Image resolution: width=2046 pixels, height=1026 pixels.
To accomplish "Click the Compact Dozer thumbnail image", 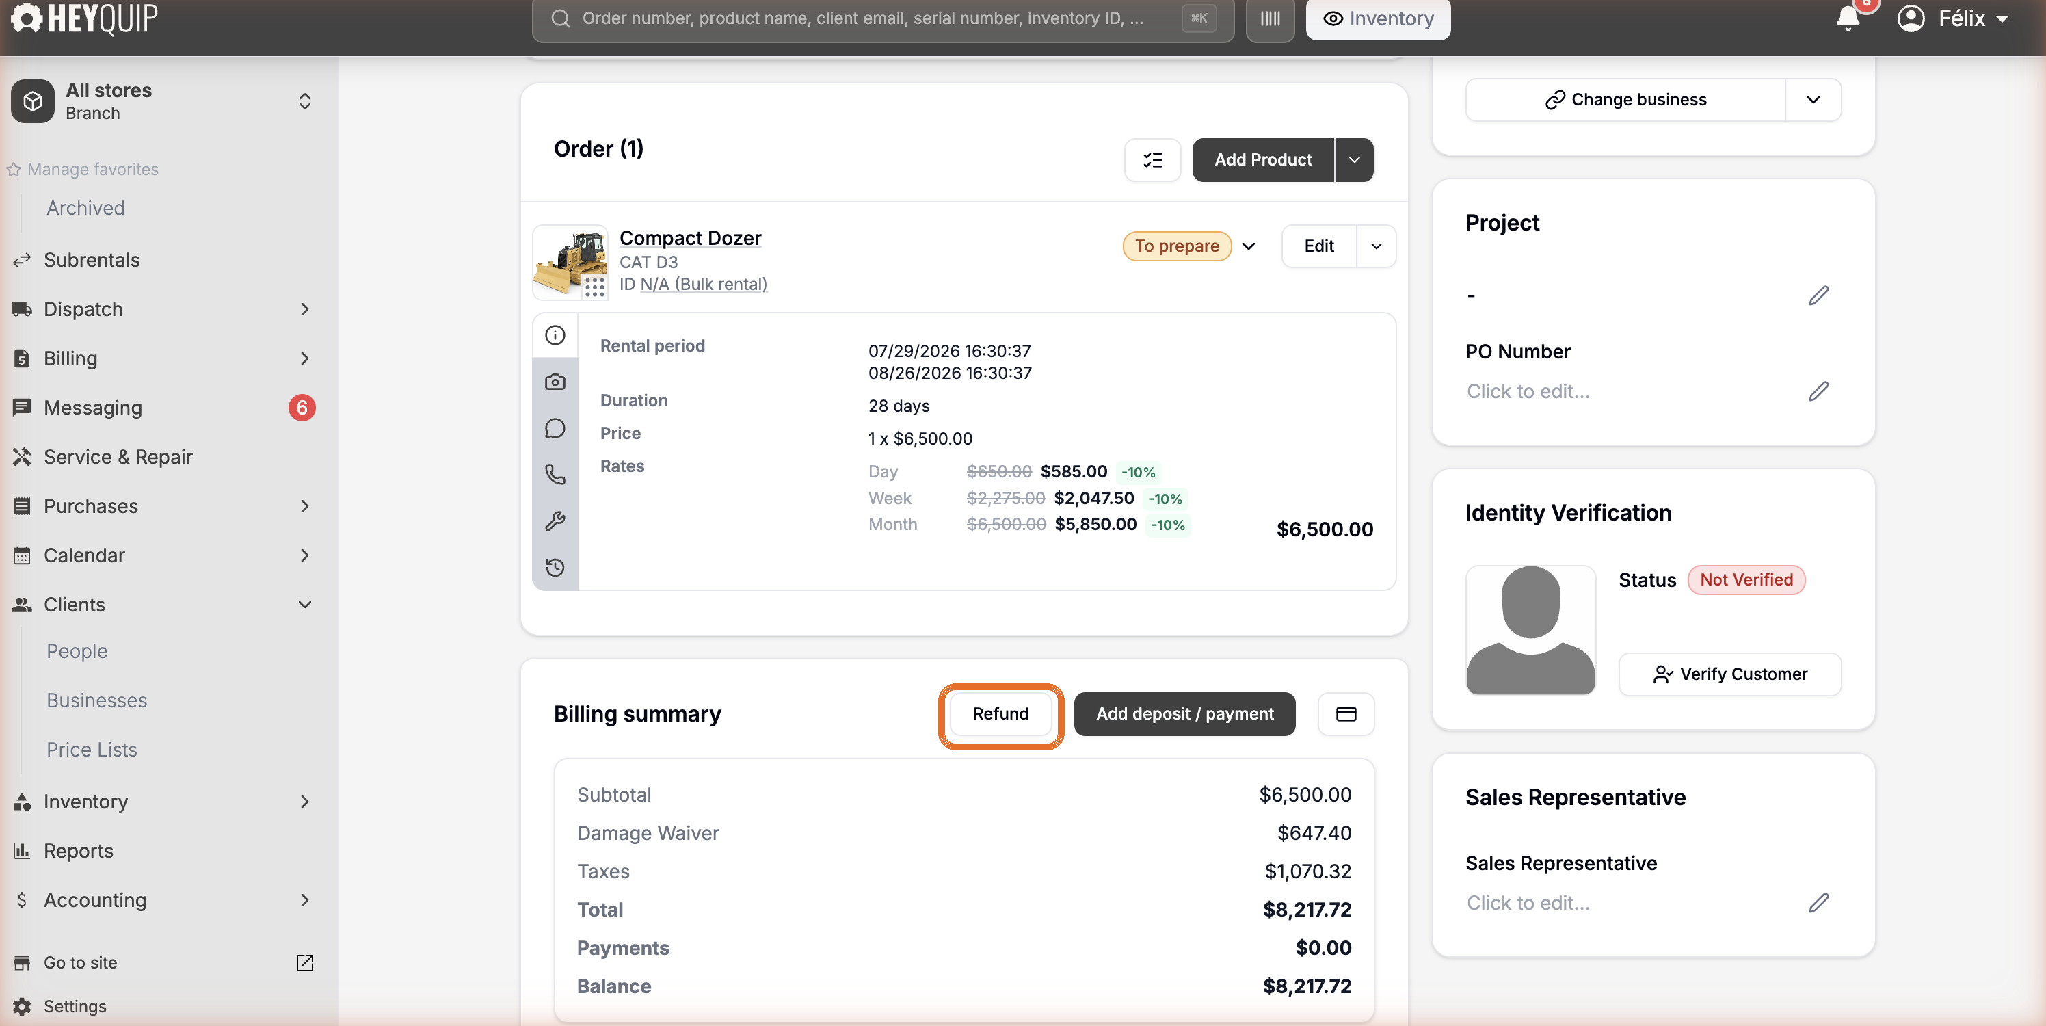I will pyautogui.click(x=570, y=262).
